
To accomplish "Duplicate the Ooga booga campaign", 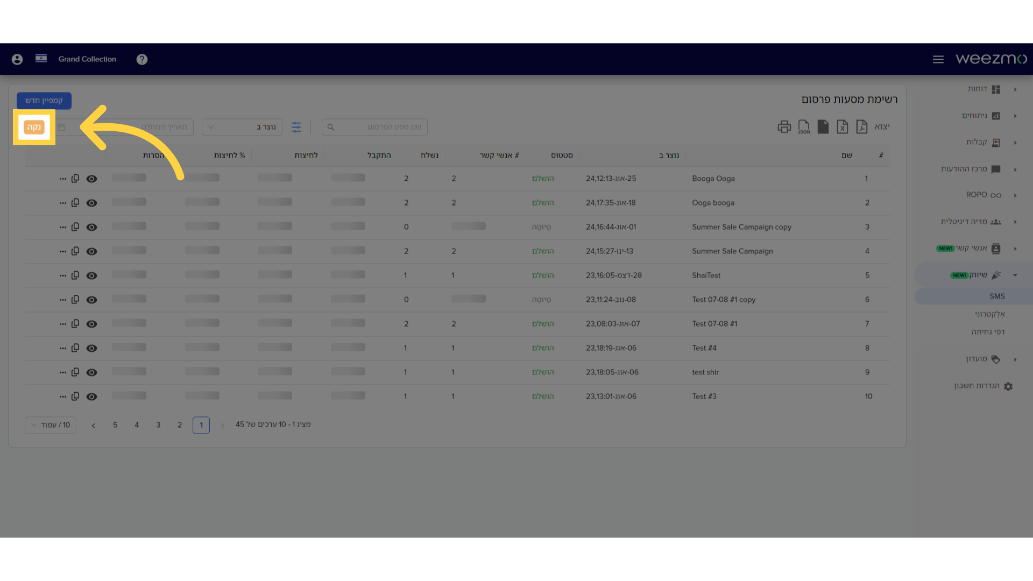I will click(x=75, y=202).
